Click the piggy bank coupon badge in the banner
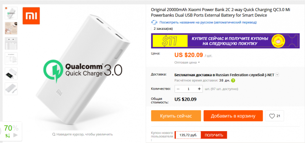The image size is (305, 143). click(x=279, y=41)
